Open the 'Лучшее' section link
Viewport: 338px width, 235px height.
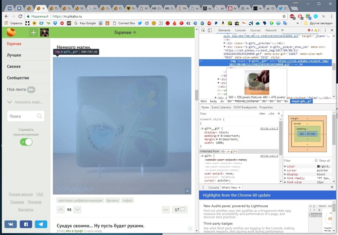coord(14,55)
